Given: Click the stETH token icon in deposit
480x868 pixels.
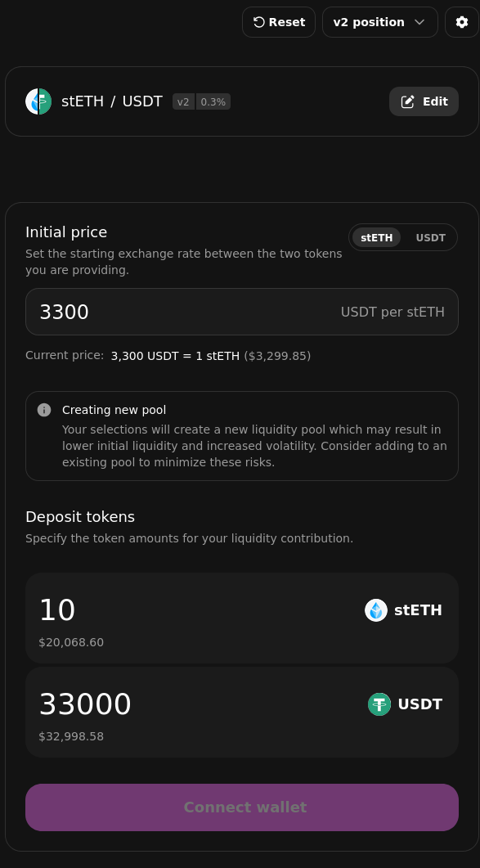Looking at the screenshot, I should pyautogui.click(x=376, y=610).
